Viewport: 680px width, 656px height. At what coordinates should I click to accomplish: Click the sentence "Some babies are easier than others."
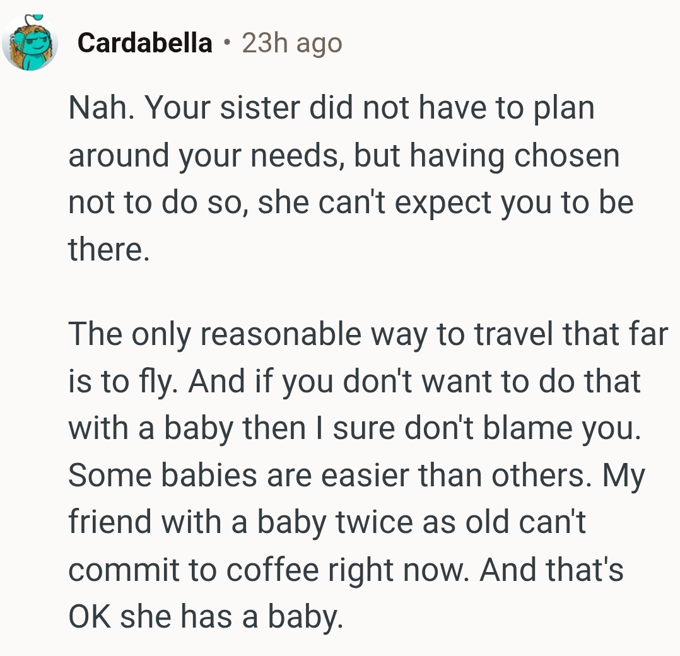point(318,475)
